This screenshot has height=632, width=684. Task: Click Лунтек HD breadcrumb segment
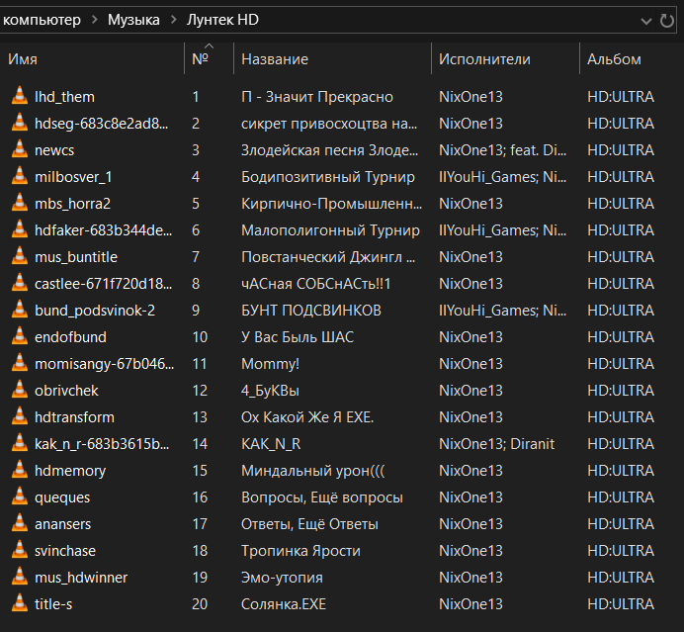[222, 20]
